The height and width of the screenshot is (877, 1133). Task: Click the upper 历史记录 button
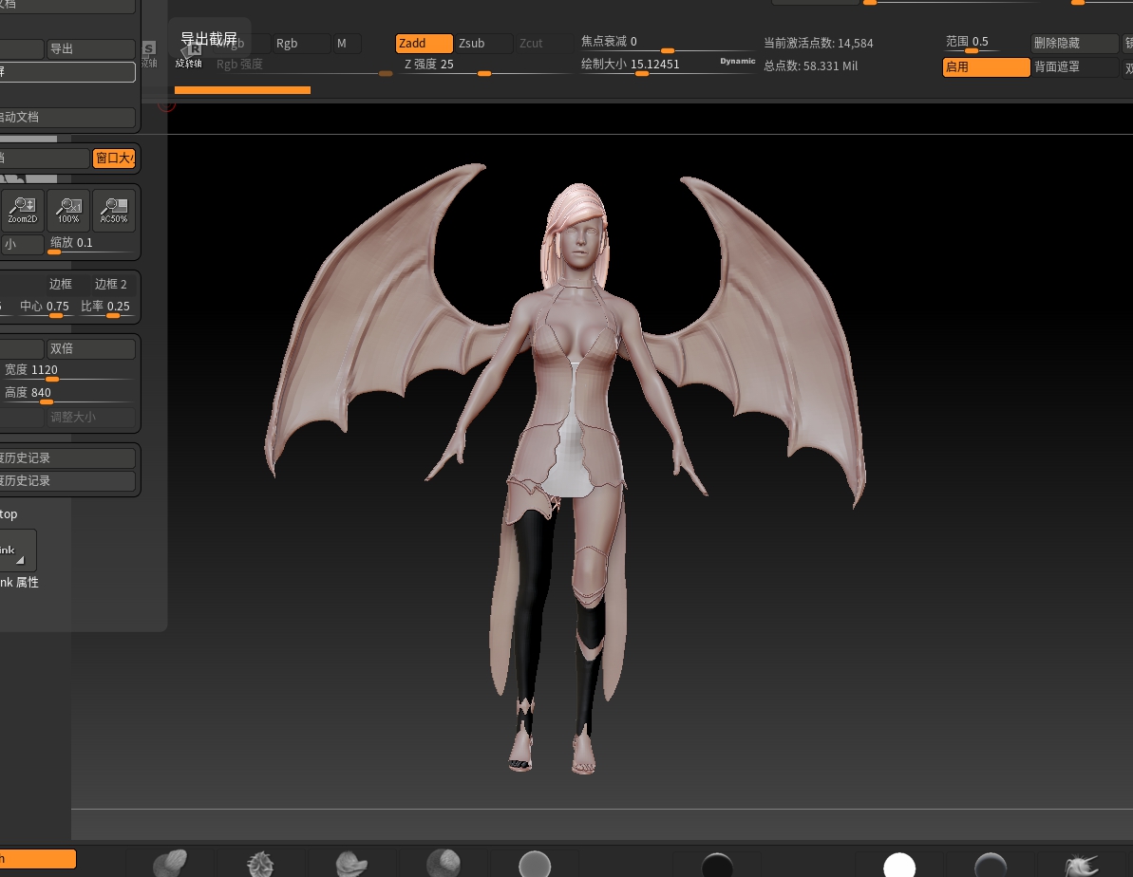pos(67,458)
